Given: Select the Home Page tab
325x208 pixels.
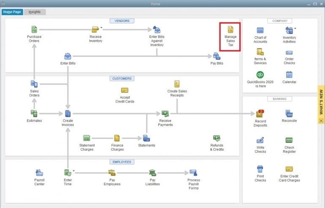Looking at the screenshot, I should point(12,12).
